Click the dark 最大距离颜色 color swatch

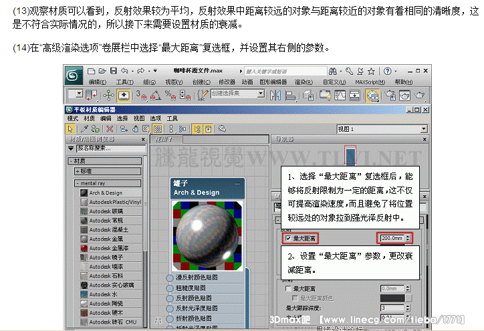[x=392, y=298]
